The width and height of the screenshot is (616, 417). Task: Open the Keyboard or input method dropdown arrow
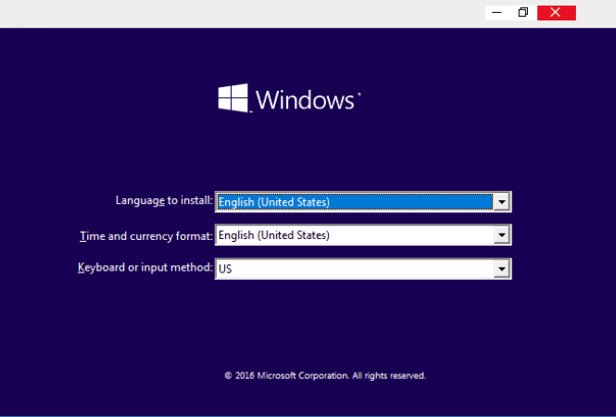502,269
